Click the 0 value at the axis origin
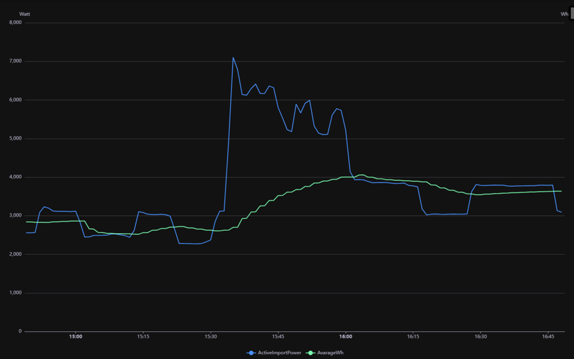This screenshot has height=359, width=574. (x=20, y=331)
